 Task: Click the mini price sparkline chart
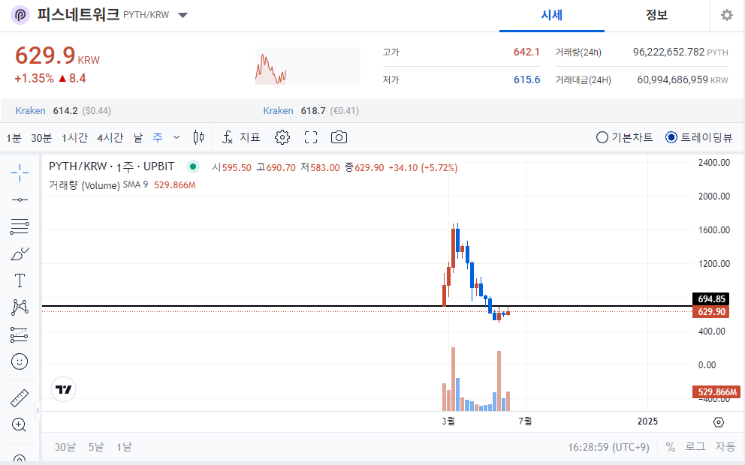tap(307, 66)
